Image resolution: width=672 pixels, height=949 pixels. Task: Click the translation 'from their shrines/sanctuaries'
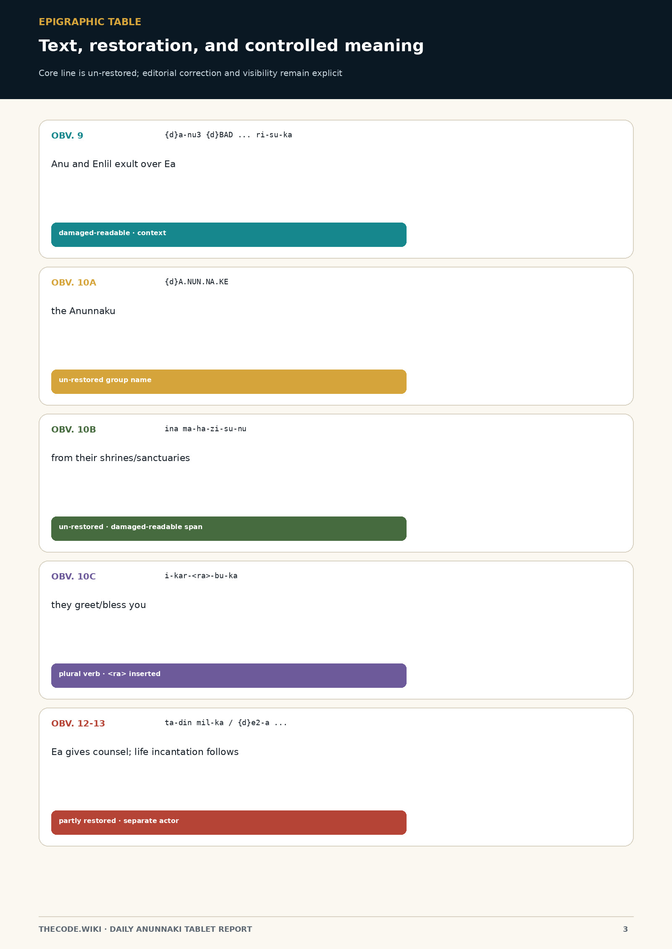(x=121, y=458)
